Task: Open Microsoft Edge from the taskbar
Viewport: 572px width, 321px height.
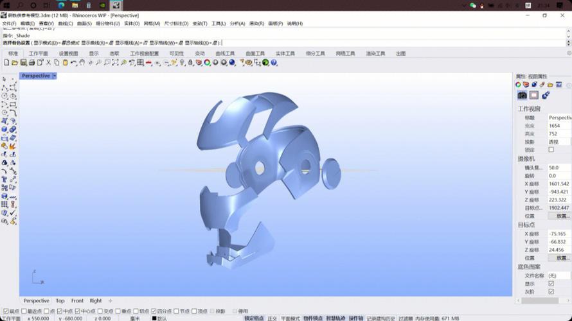Action: pos(61,5)
